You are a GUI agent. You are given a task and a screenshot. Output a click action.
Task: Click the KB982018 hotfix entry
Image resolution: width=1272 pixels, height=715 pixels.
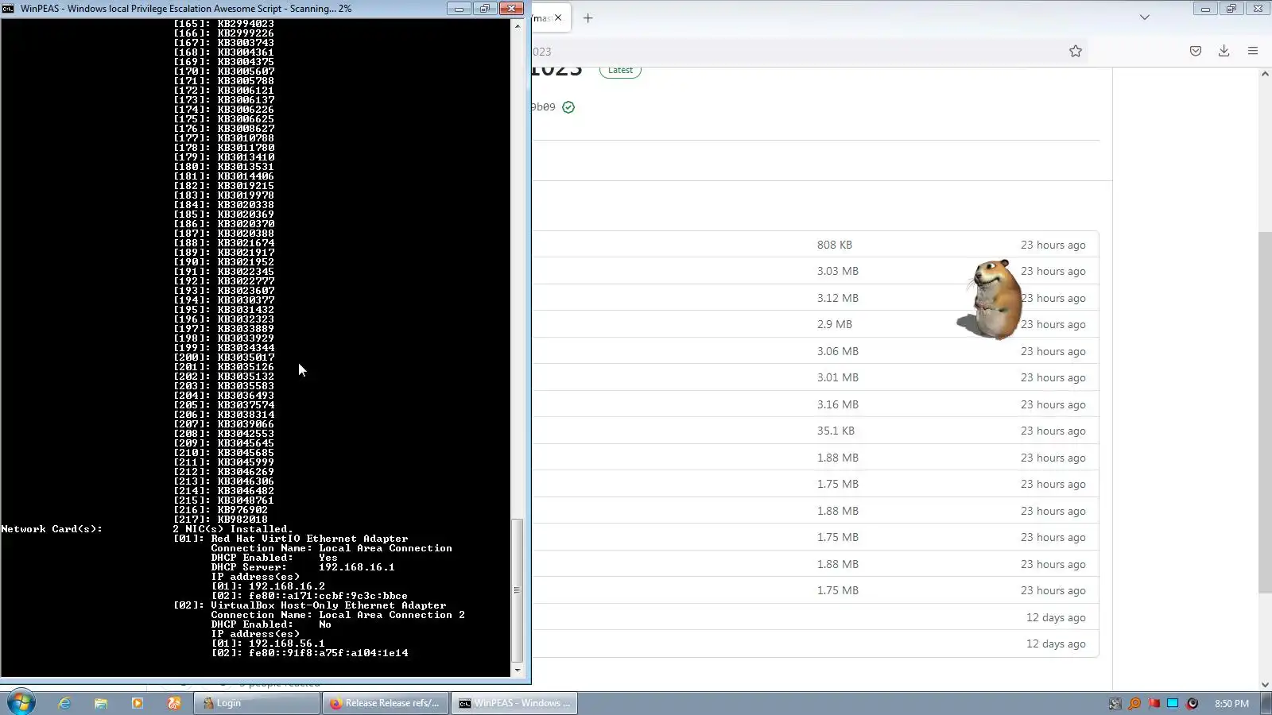pos(221,520)
